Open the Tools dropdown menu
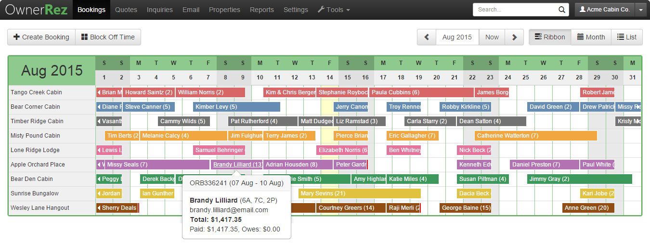650x244 pixels. (334, 10)
